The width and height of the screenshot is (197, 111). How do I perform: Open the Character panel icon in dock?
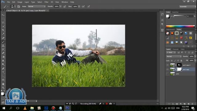pyautogui.click(x=162, y=20)
